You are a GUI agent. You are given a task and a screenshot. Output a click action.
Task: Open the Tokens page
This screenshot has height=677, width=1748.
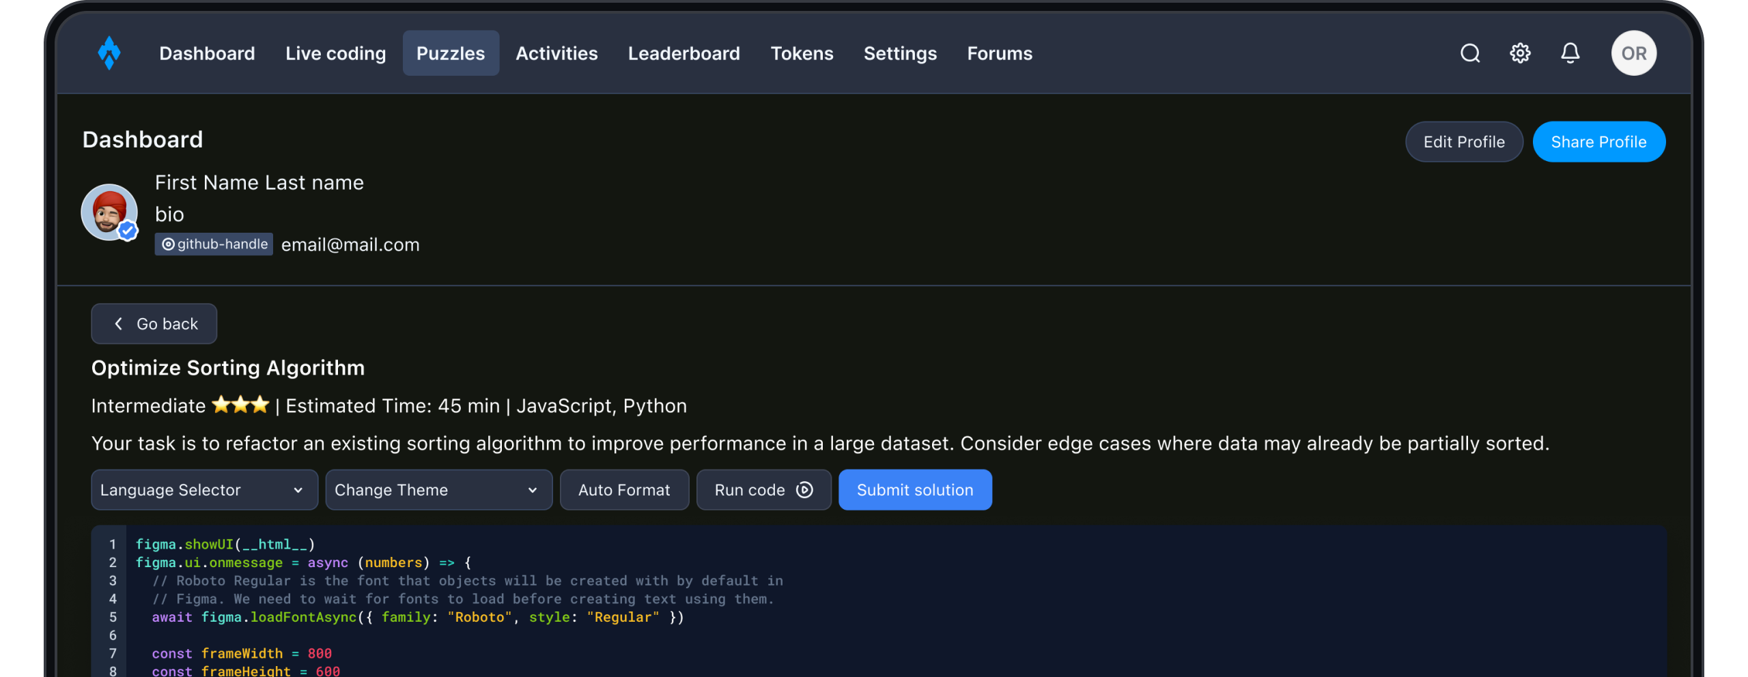pos(802,53)
